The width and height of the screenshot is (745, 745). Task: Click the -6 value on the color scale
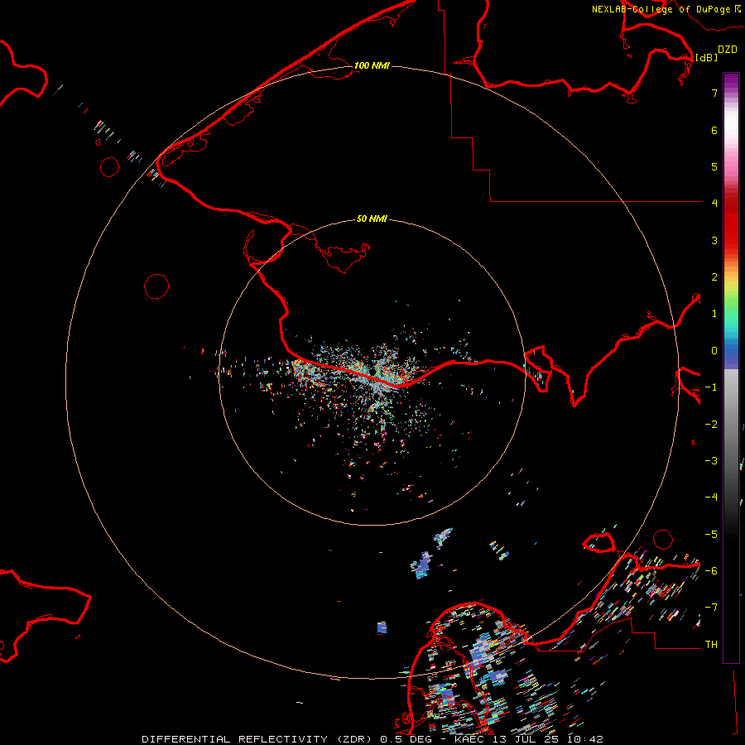711,571
